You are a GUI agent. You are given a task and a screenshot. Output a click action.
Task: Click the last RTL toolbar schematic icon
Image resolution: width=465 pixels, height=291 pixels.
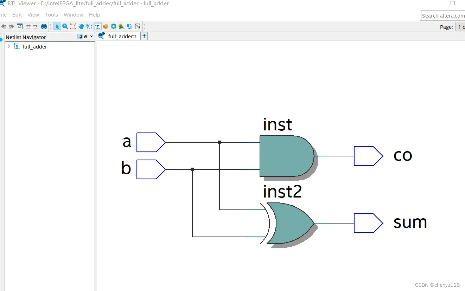(138, 26)
